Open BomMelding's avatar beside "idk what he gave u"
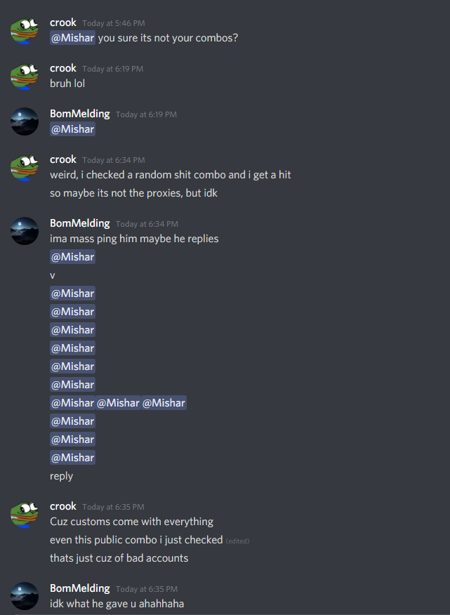This screenshot has width=450, height=615. [x=25, y=596]
